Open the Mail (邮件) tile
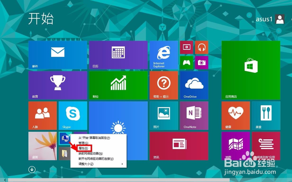This screenshot has height=182, width=292. [58, 55]
